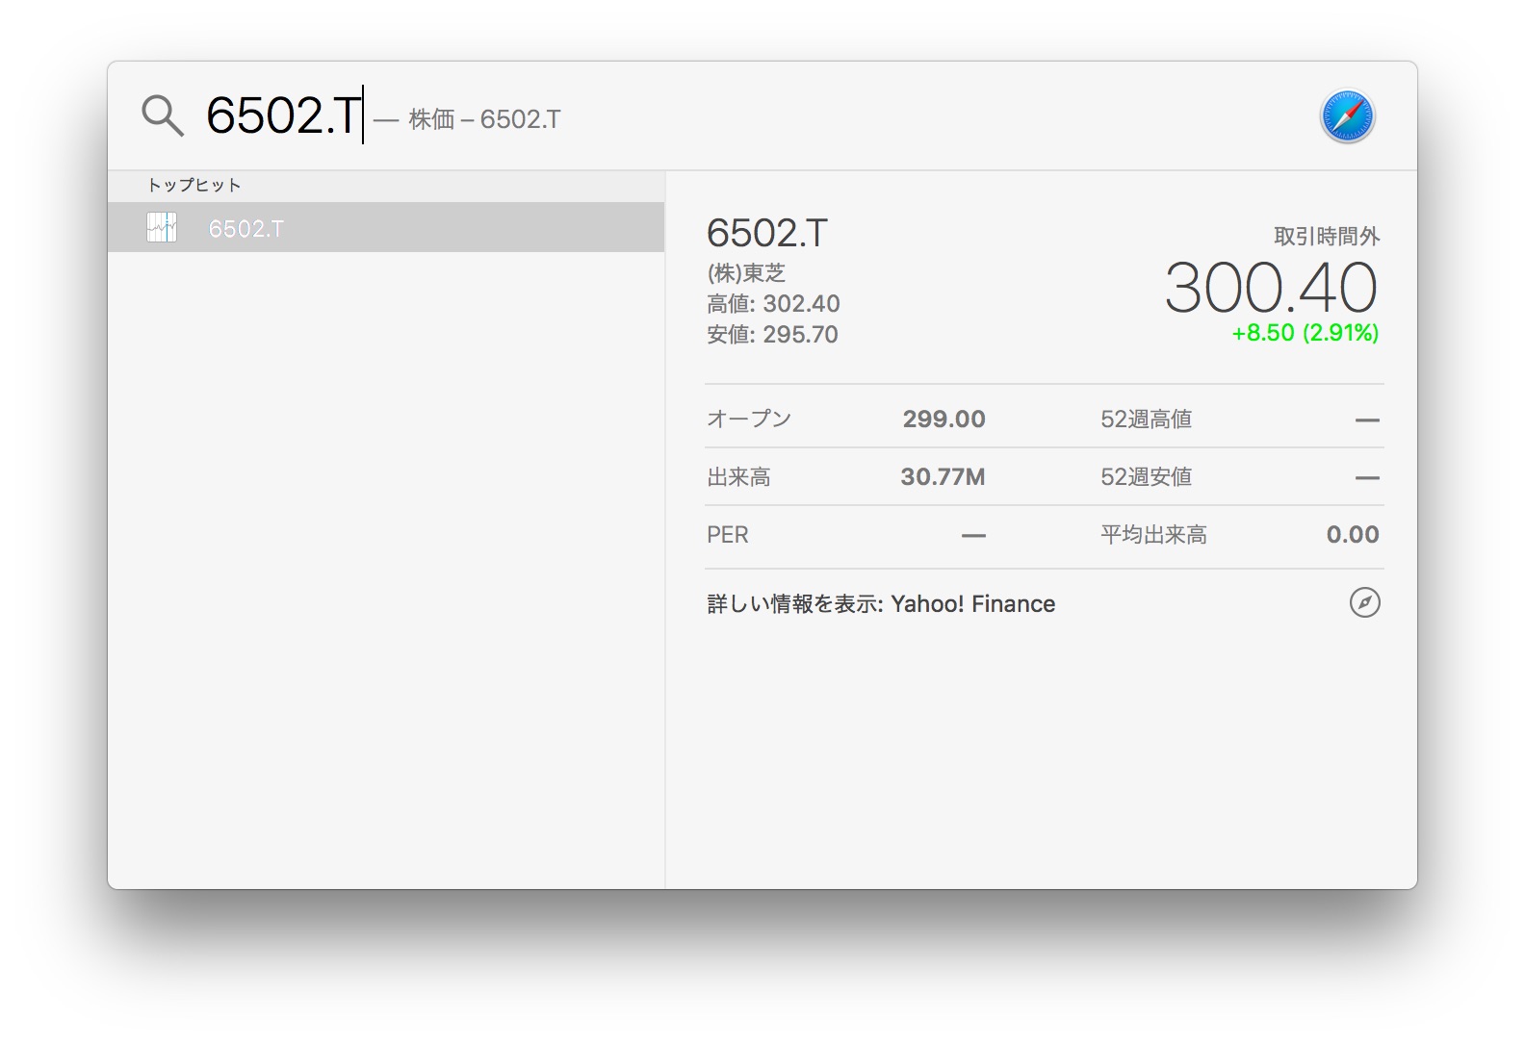Click the change value +8.50 (2.91%)
The width and height of the screenshot is (1525, 1043).
[x=1305, y=333]
